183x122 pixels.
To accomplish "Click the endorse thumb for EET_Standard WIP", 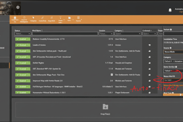I will (x=149, y=69).
